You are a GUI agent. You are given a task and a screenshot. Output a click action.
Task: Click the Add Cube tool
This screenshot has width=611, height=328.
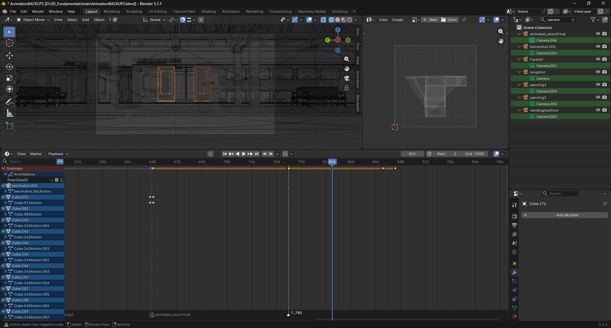[10, 126]
